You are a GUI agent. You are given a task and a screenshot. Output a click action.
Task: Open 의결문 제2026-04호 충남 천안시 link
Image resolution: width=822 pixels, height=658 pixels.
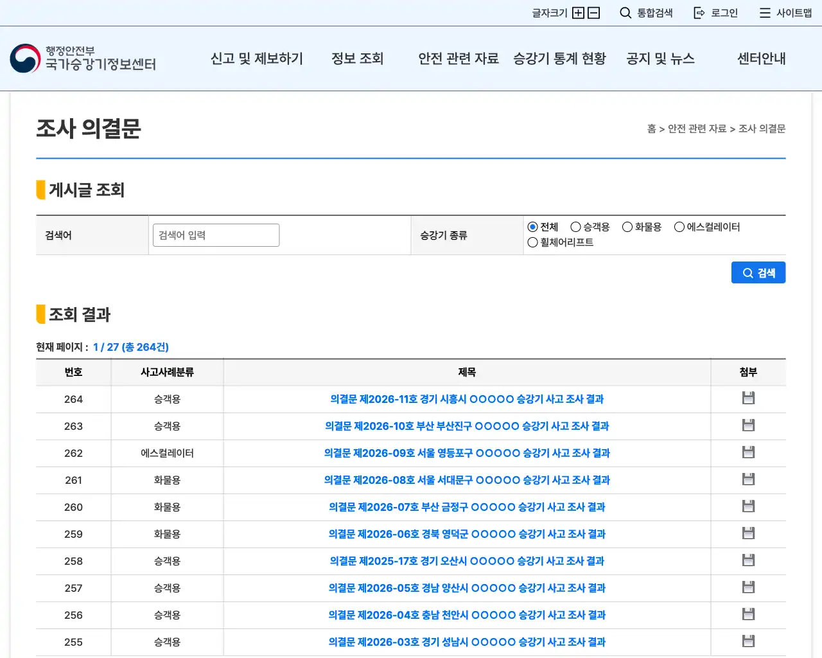point(467,615)
